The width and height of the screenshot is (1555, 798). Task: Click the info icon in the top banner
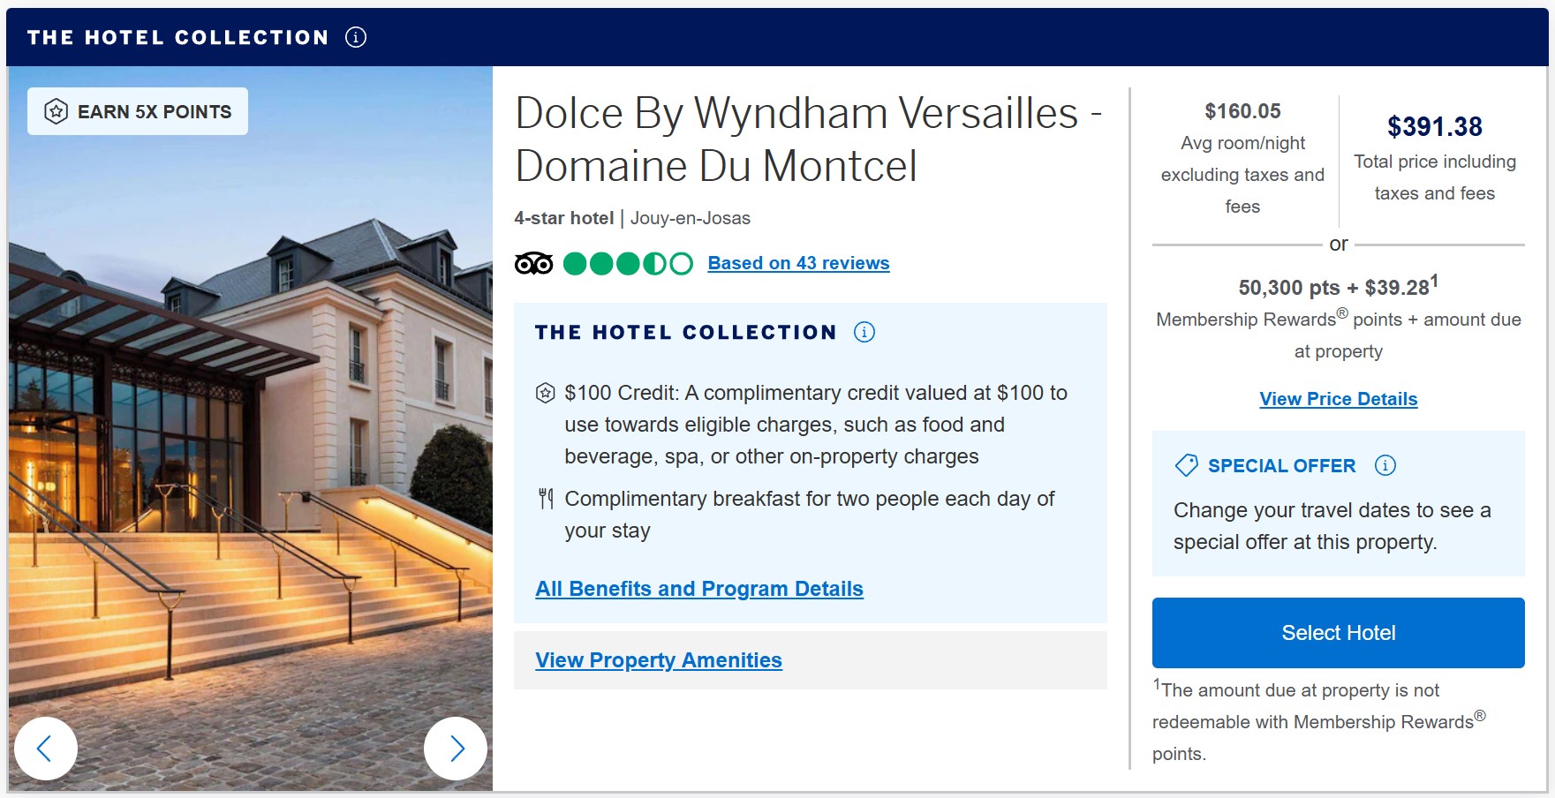tap(356, 37)
